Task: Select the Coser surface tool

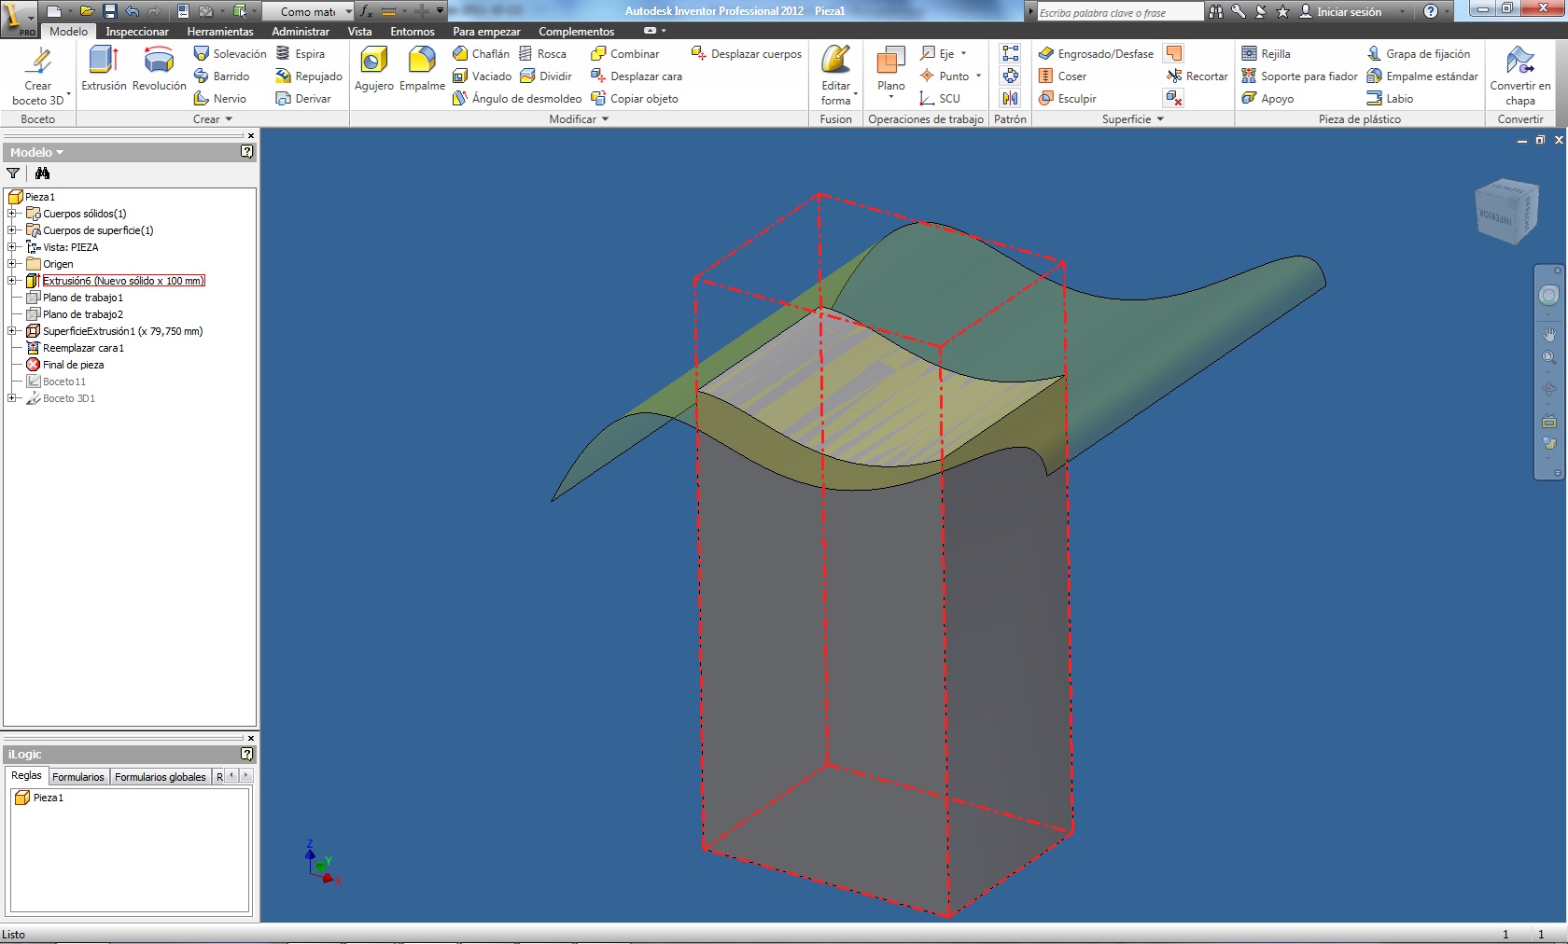Action: [x=1063, y=76]
